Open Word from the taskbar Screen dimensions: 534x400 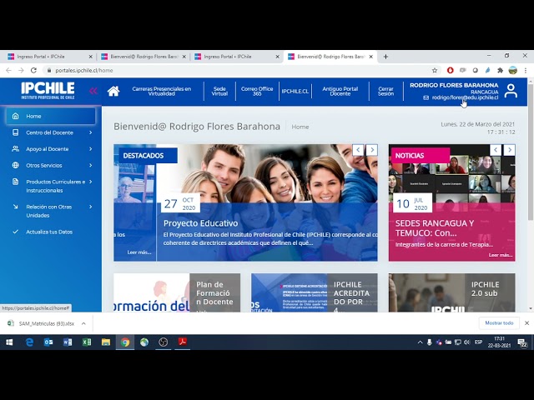(68, 342)
